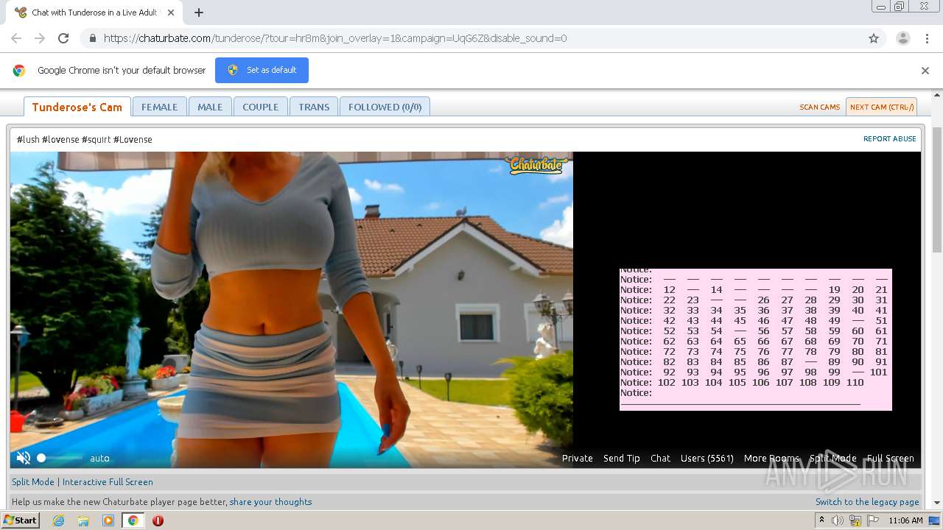Bookmark this page with the star icon

pos(874,38)
